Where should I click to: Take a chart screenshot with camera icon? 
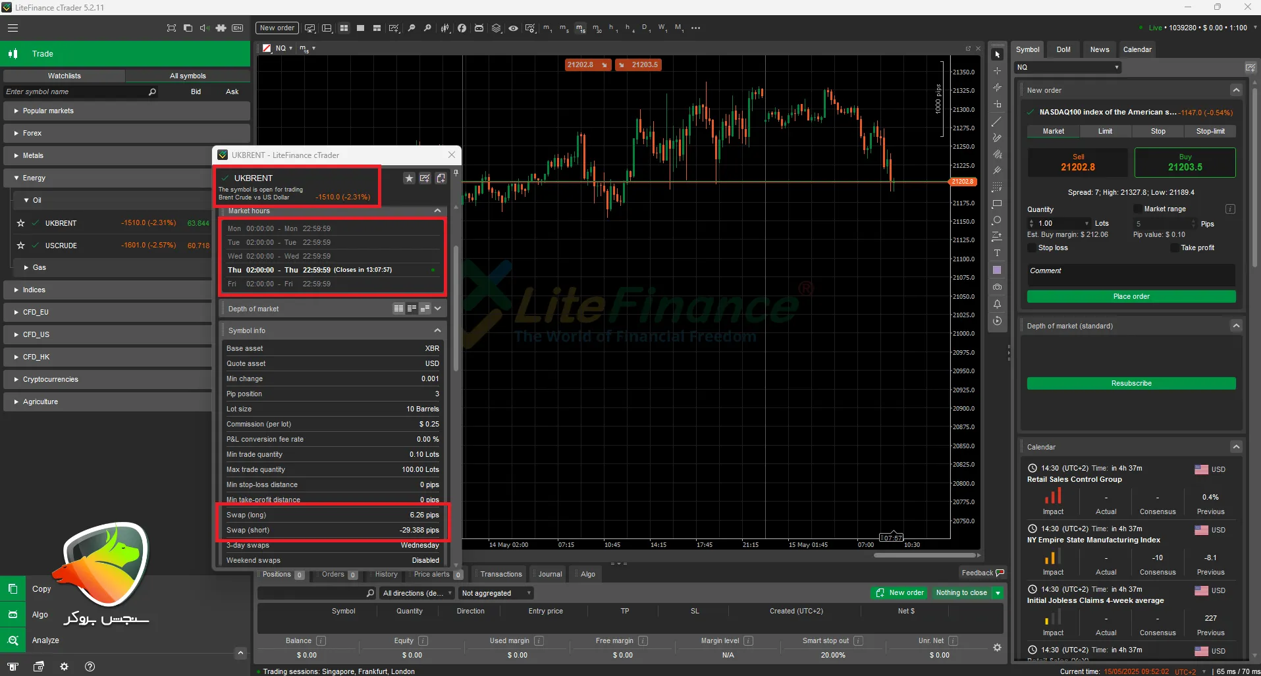coord(997,287)
